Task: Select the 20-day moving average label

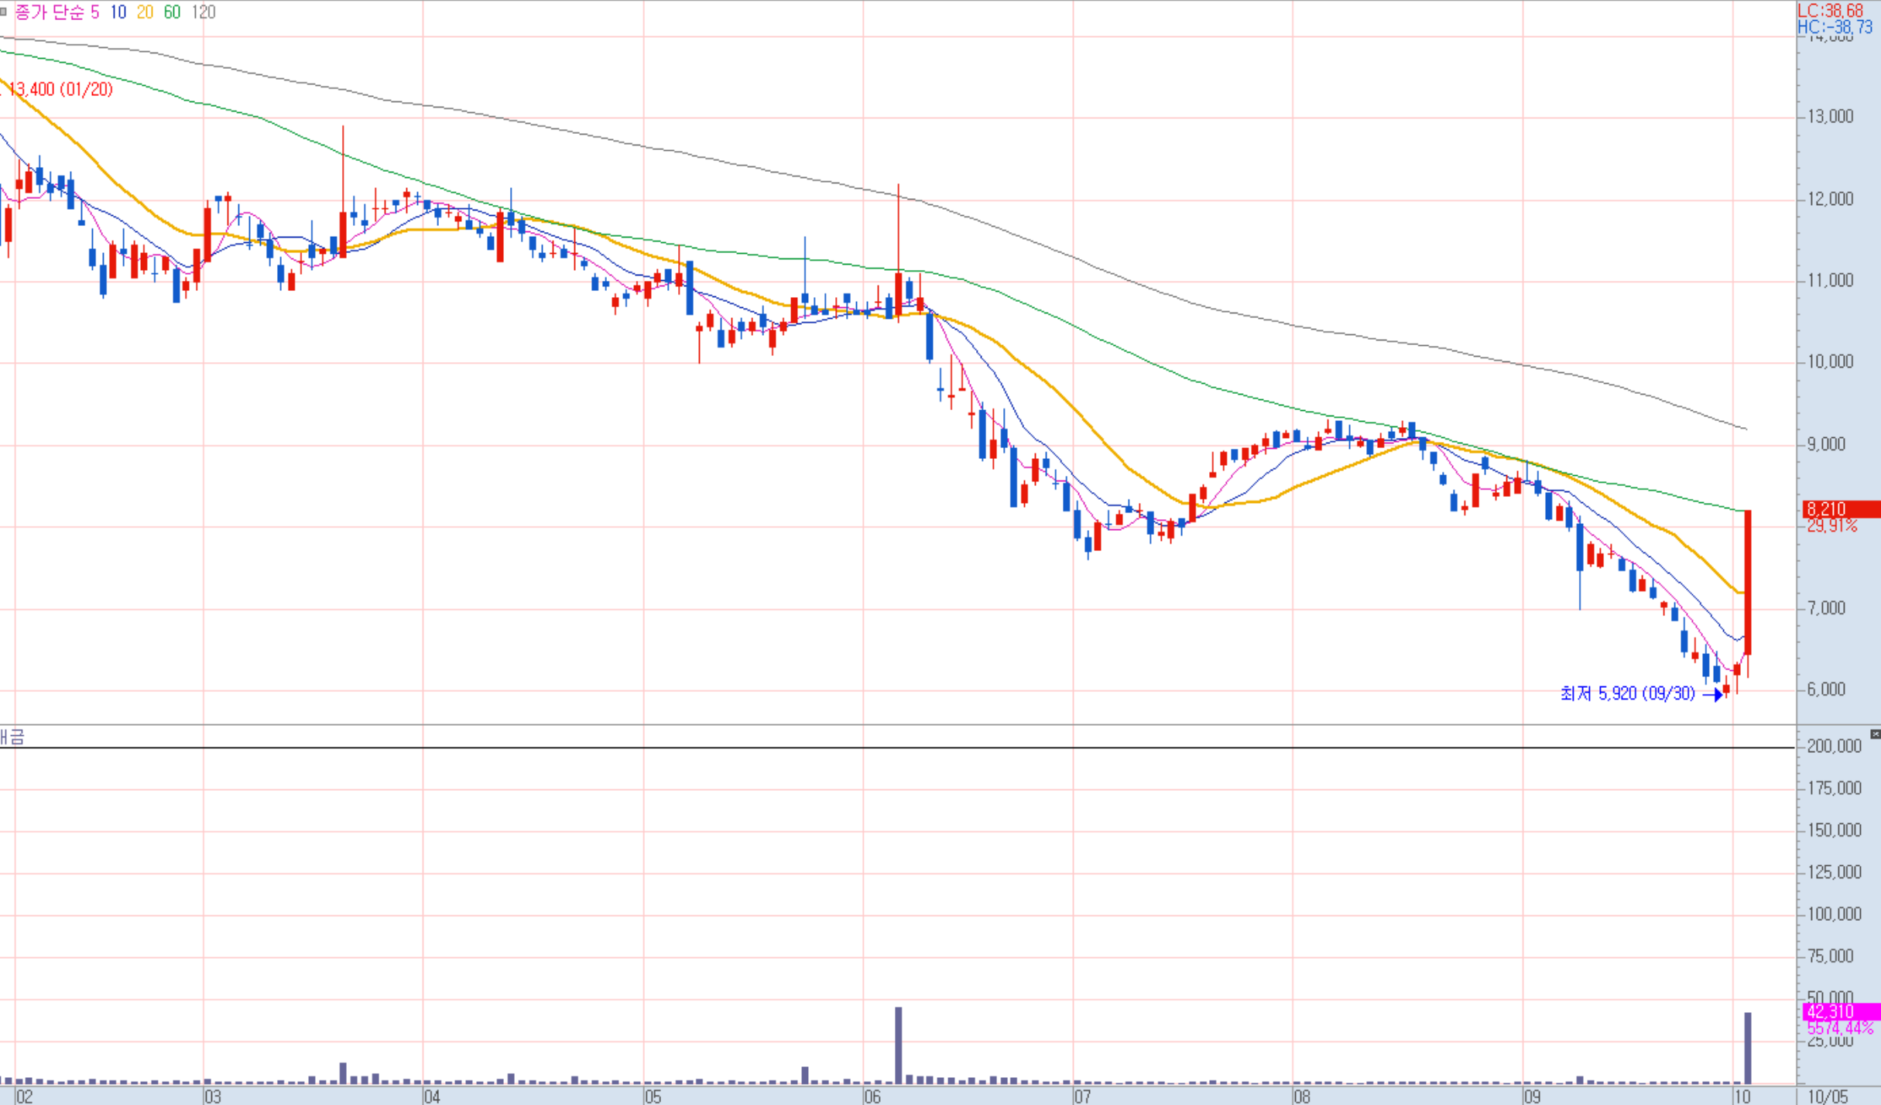Action: (145, 12)
